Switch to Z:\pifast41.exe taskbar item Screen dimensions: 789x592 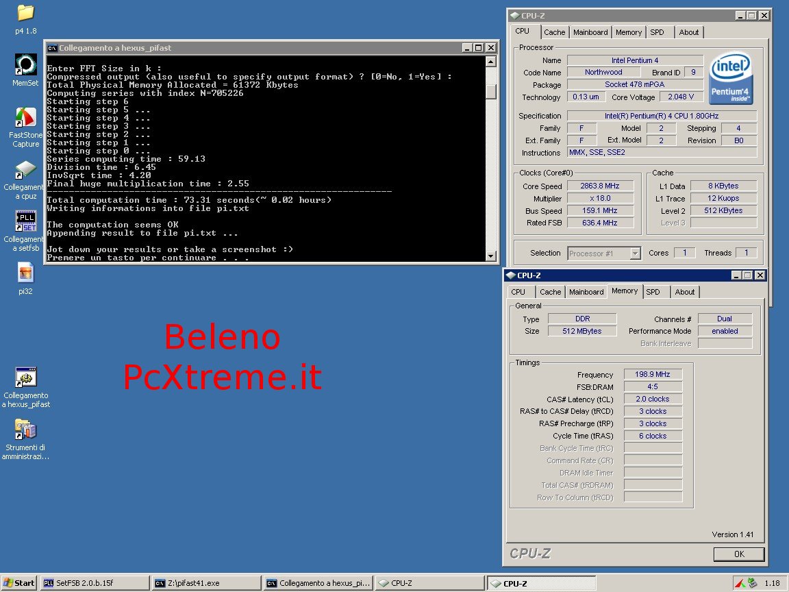click(x=206, y=583)
